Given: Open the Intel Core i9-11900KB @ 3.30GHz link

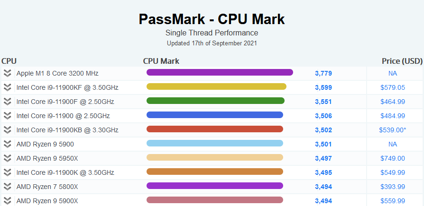Looking at the screenshot, I should pyautogui.click(x=67, y=130).
